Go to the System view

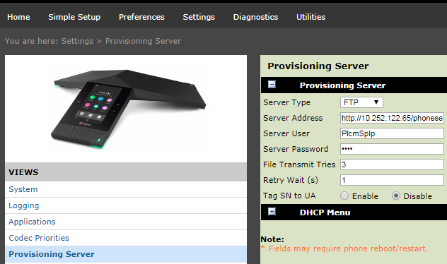[x=23, y=189]
